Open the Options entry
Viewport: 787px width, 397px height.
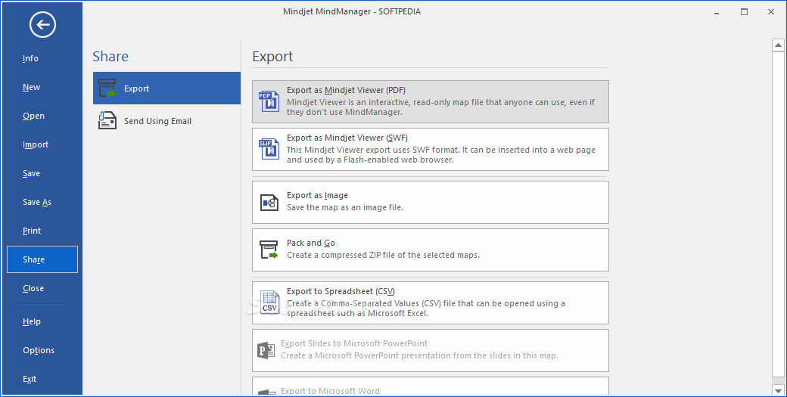pos(39,350)
